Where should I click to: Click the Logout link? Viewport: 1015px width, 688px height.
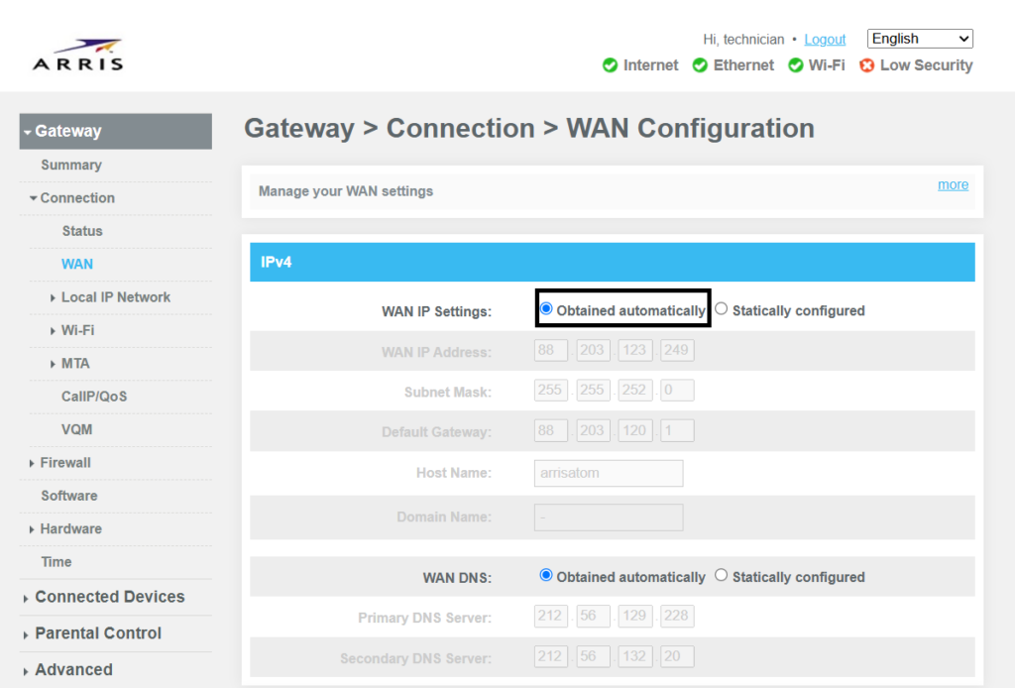(x=825, y=39)
